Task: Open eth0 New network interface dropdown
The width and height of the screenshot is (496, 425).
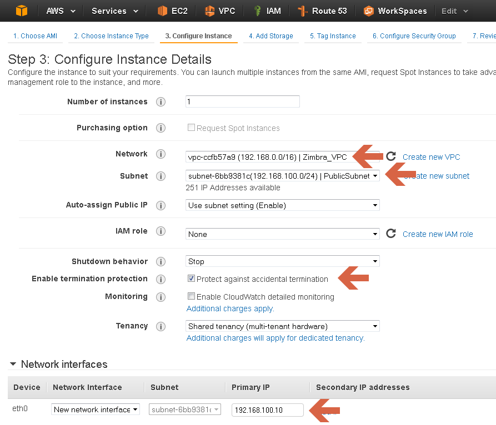Action: click(x=95, y=409)
